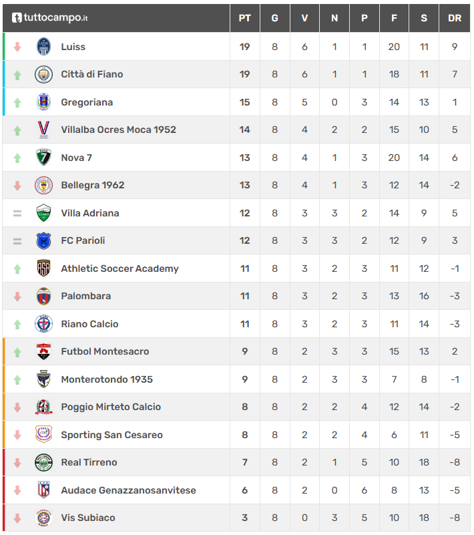Click the V wins column header
Screen dimensions: 474x535
pyautogui.click(x=304, y=18)
